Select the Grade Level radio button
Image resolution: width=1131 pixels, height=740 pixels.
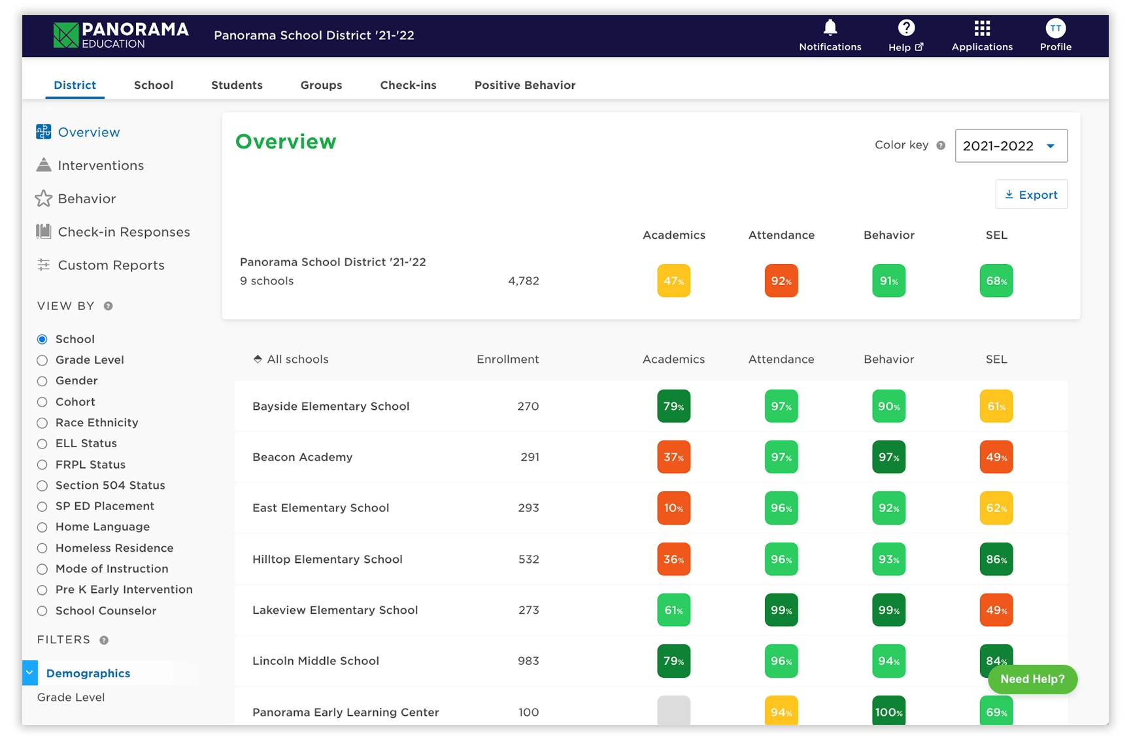click(42, 360)
